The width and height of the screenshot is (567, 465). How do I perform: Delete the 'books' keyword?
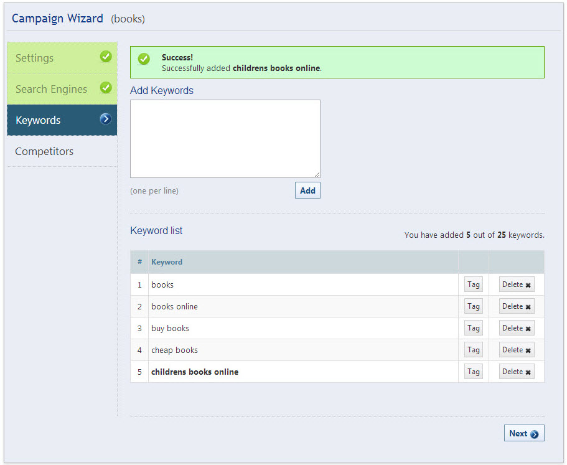(x=517, y=284)
